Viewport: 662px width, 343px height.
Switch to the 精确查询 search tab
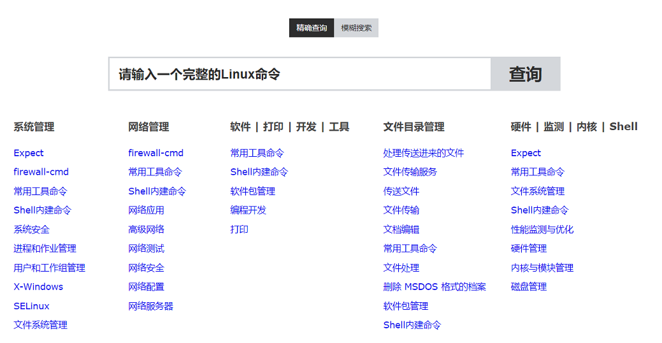312,28
